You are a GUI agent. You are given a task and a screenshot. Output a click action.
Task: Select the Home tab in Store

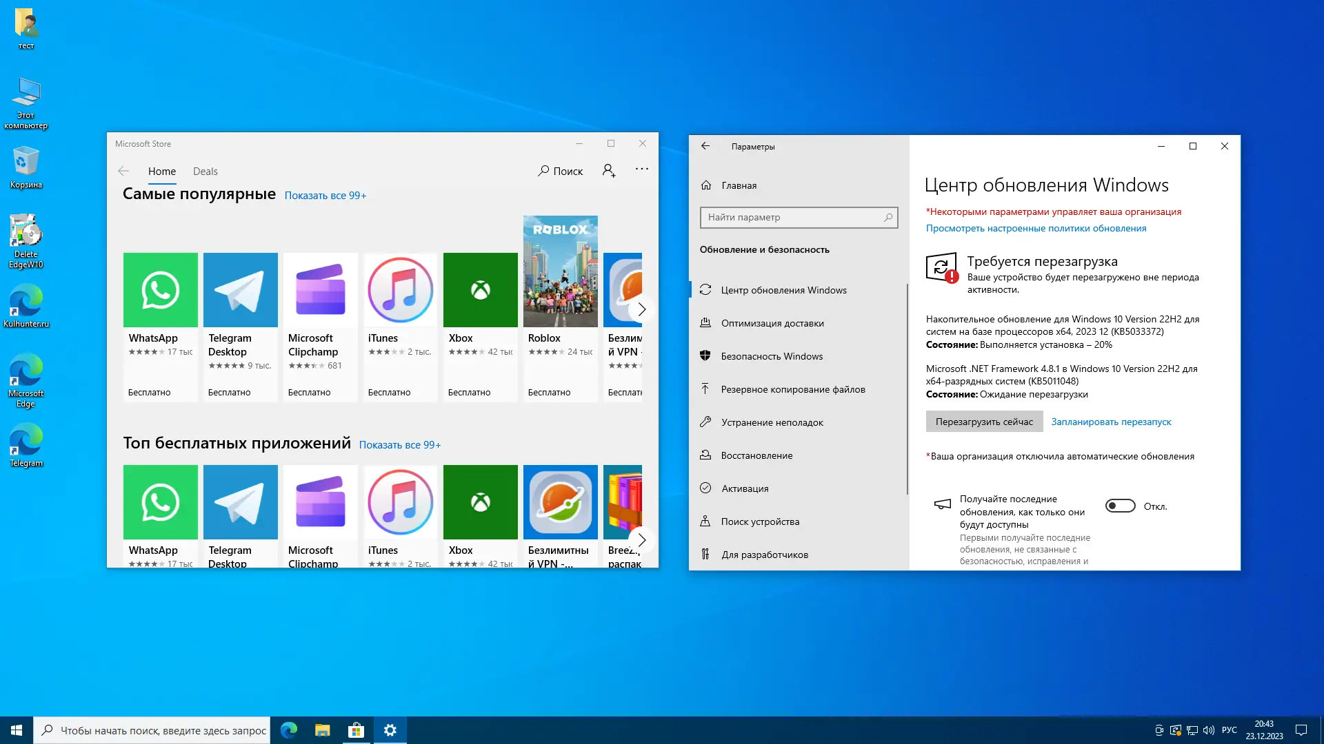tap(161, 172)
